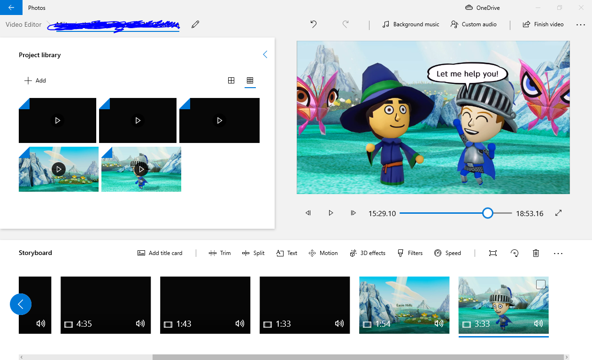The height and width of the screenshot is (360, 592).
Task: Click the preview seek slider handle
Action: click(488, 213)
